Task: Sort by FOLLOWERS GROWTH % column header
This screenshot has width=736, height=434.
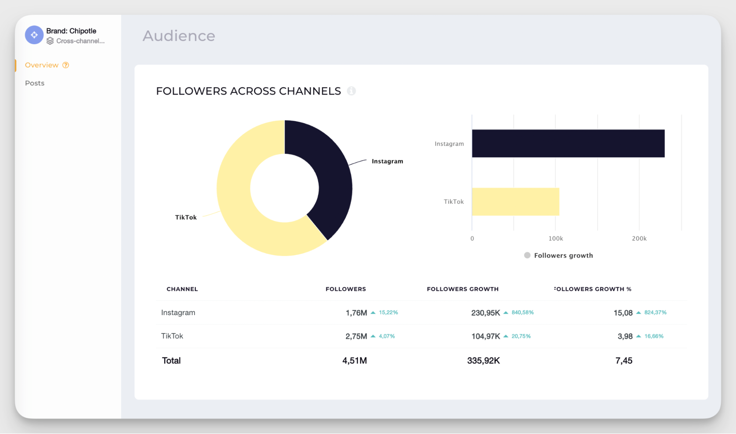Action: 593,289
